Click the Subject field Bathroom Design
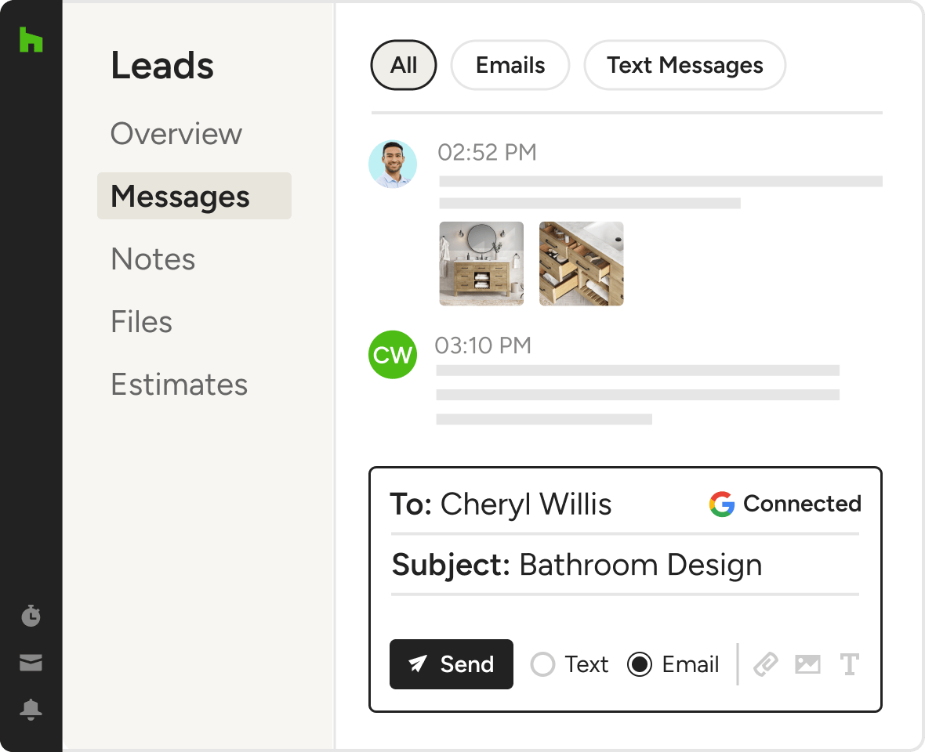This screenshot has width=925, height=752. [x=640, y=565]
